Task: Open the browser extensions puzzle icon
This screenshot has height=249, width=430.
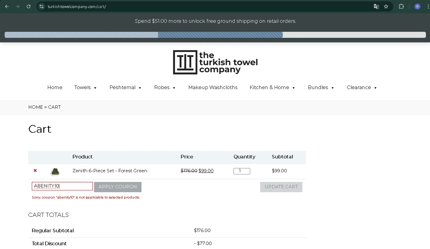Action: pyautogui.click(x=401, y=6)
